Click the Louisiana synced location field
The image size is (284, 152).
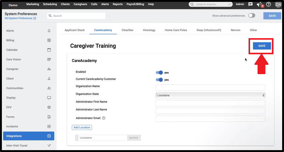click(x=103, y=138)
